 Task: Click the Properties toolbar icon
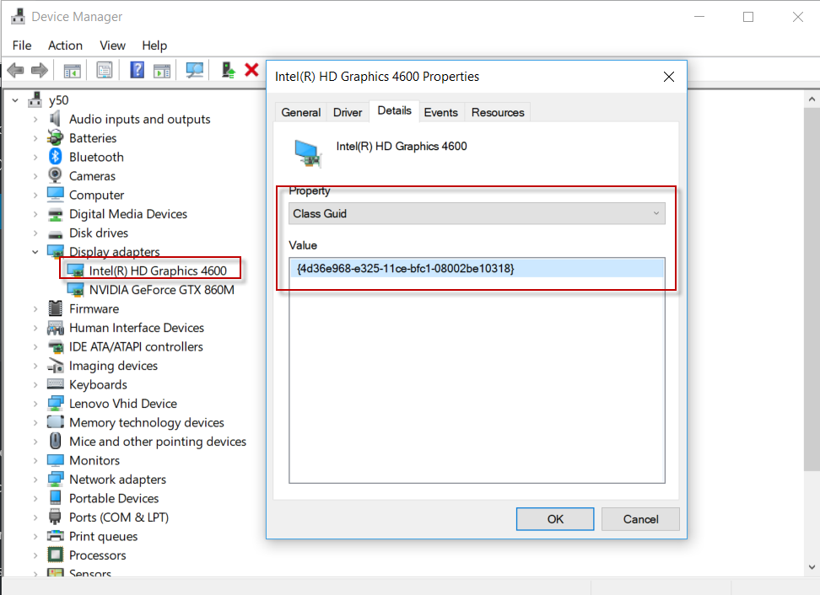click(105, 70)
